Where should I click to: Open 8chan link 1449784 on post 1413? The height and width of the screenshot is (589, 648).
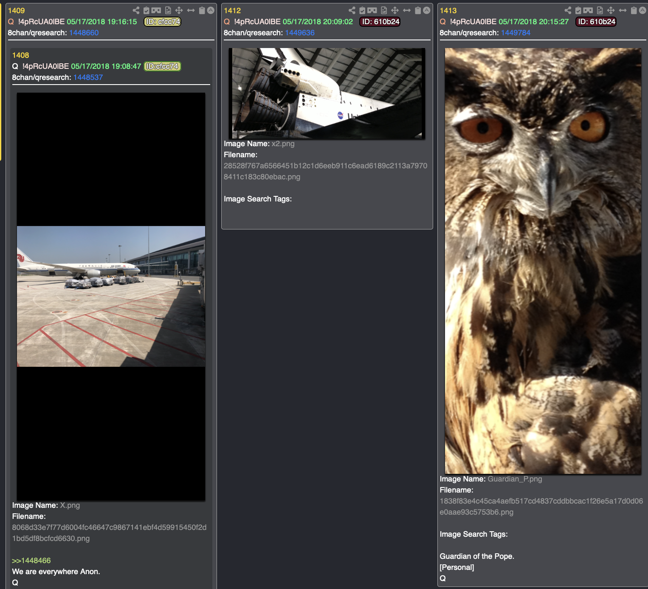516,33
